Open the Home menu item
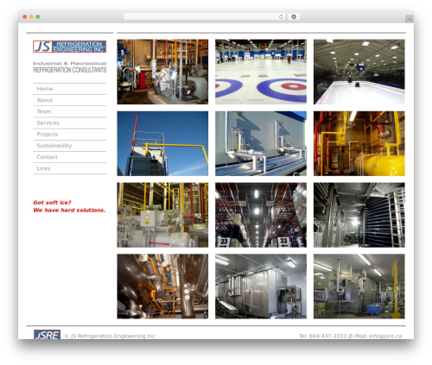 click(x=70, y=89)
